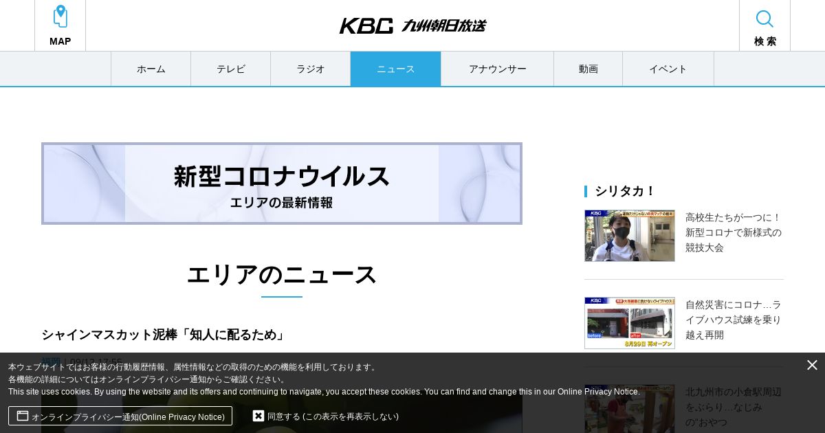Click the シリタカ！ section heading

coord(625,191)
